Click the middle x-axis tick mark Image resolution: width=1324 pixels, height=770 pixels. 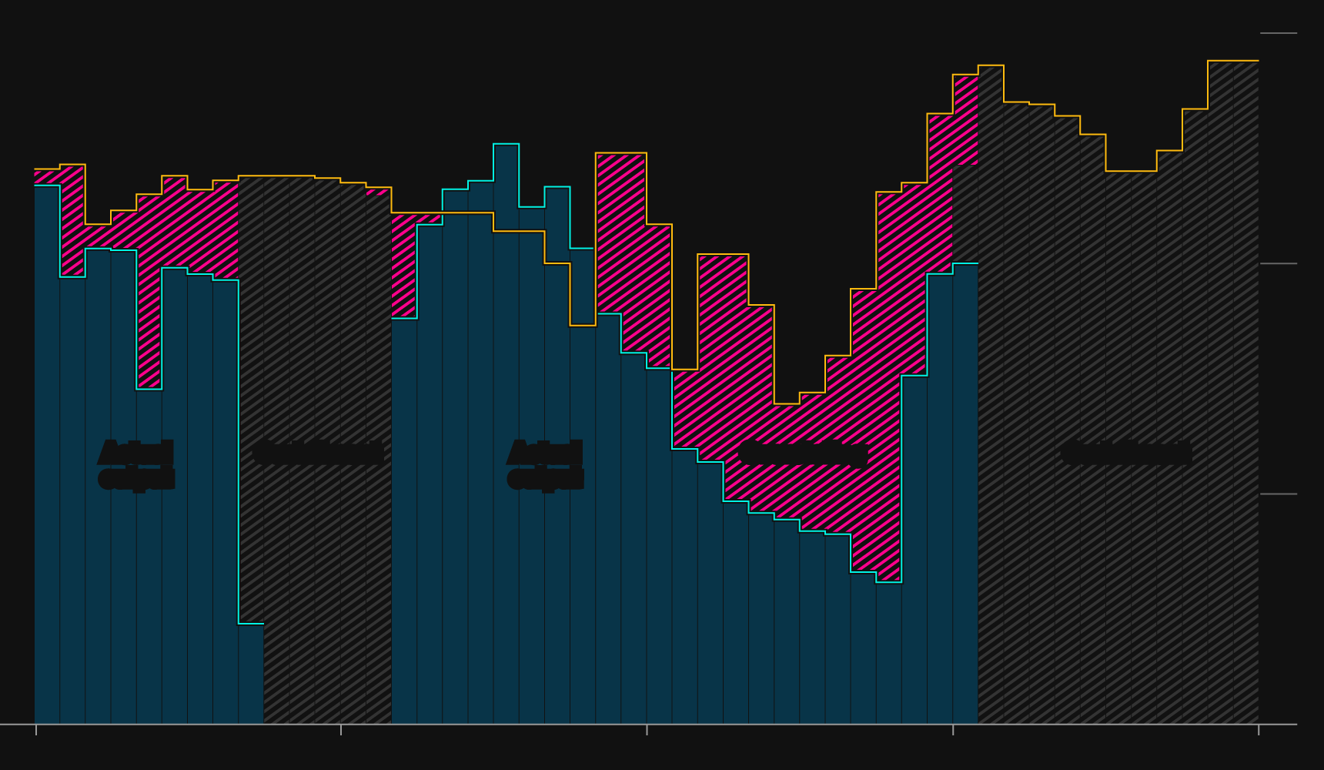(x=647, y=729)
